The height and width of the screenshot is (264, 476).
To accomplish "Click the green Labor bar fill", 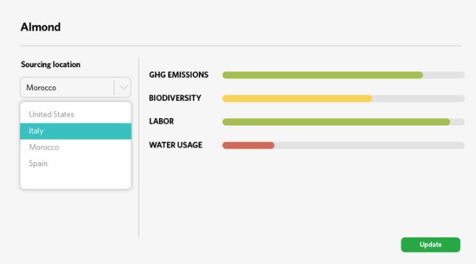I will [336, 122].
